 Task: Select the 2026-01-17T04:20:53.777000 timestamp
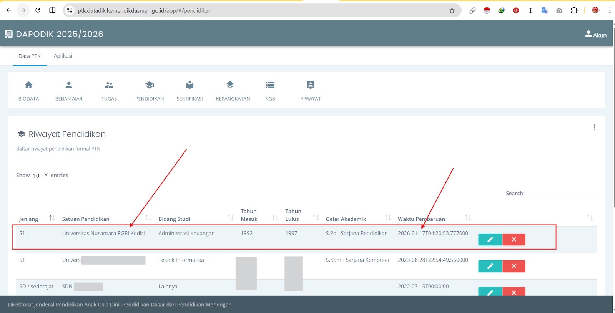(433, 233)
